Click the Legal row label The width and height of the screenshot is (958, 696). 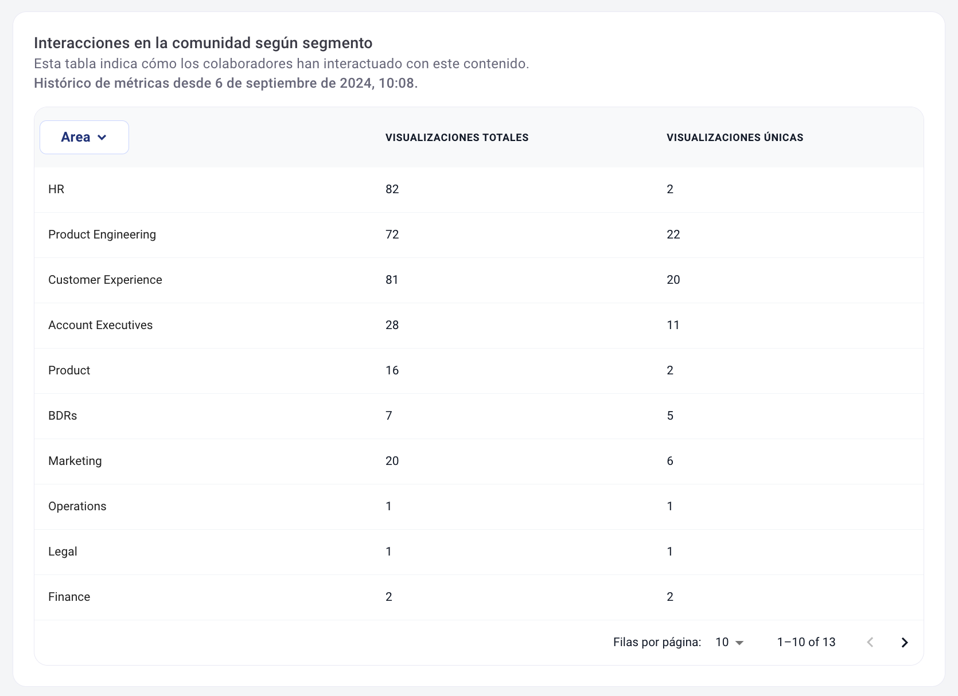click(x=63, y=552)
